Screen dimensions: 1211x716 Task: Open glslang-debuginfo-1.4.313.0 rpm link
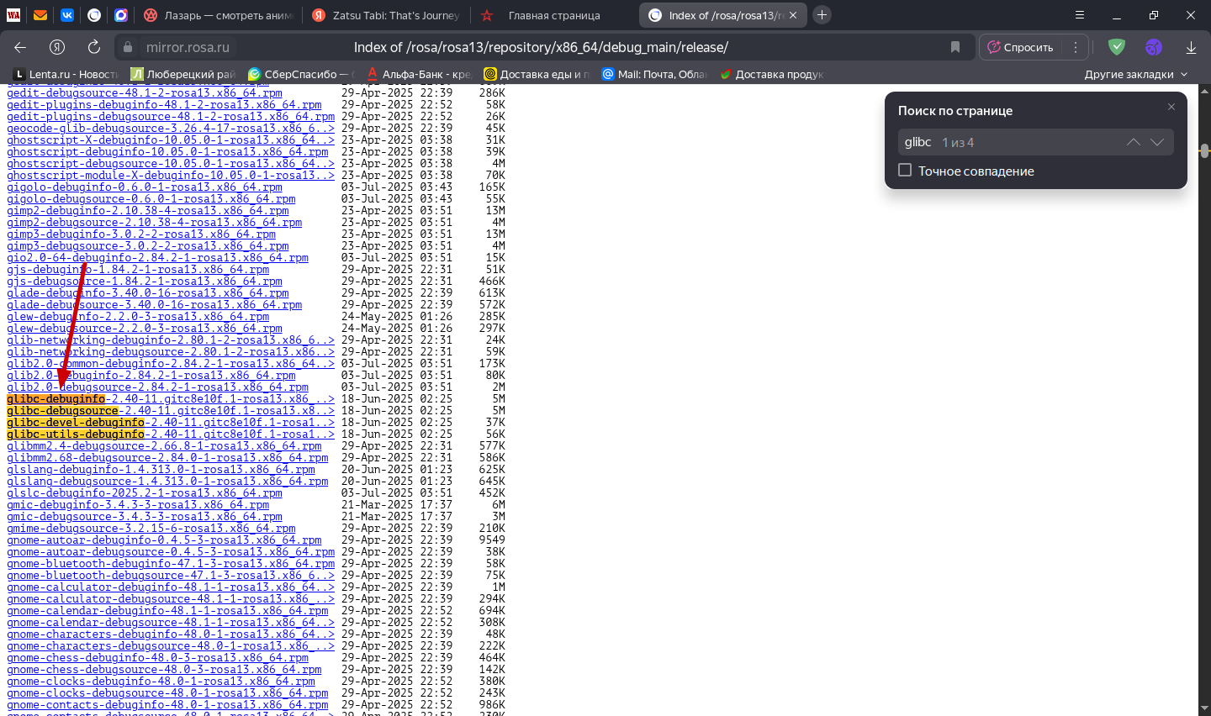click(x=161, y=470)
